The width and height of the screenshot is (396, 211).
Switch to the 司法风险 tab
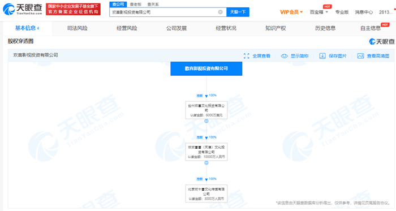pyautogui.click(x=78, y=28)
